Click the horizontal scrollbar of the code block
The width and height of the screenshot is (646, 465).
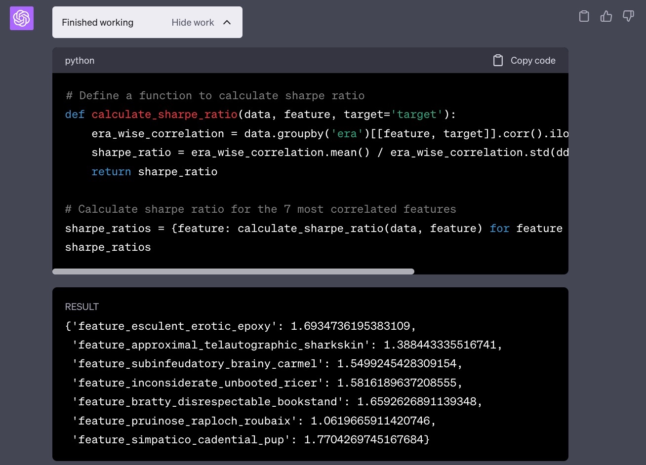point(233,271)
